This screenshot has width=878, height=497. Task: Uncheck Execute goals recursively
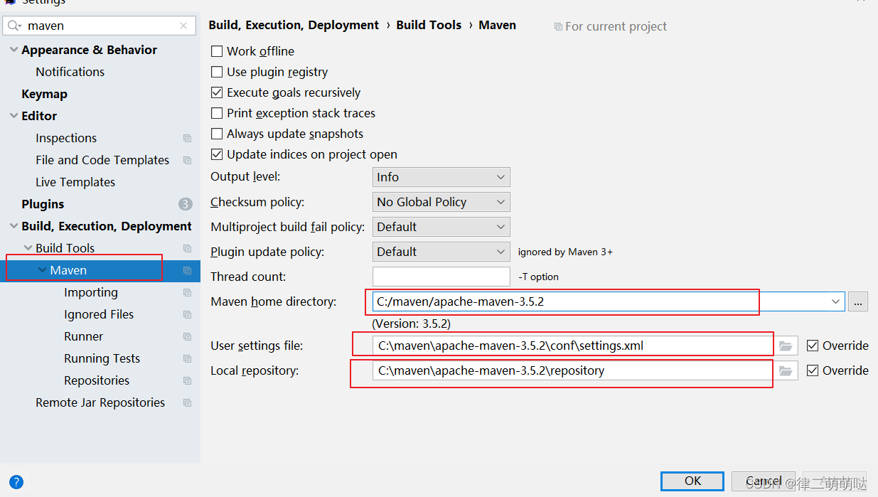pos(217,92)
